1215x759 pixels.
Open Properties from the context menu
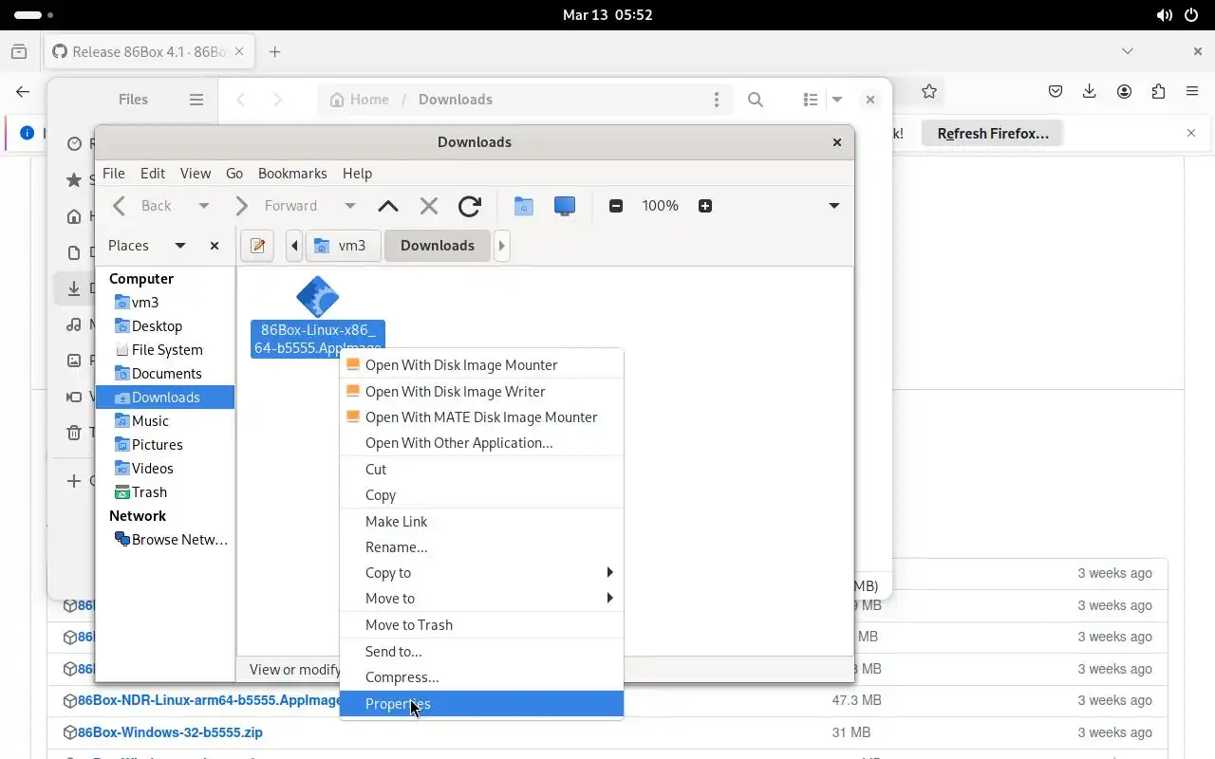pyautogui.click(x=481, y=703)
